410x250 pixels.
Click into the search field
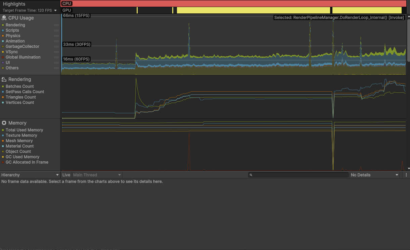coord(299,175)
